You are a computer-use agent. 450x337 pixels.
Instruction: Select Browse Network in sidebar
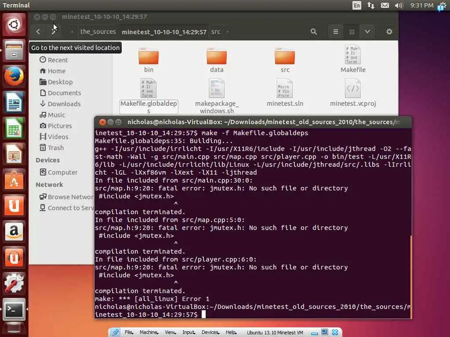[x=67, y=197]
